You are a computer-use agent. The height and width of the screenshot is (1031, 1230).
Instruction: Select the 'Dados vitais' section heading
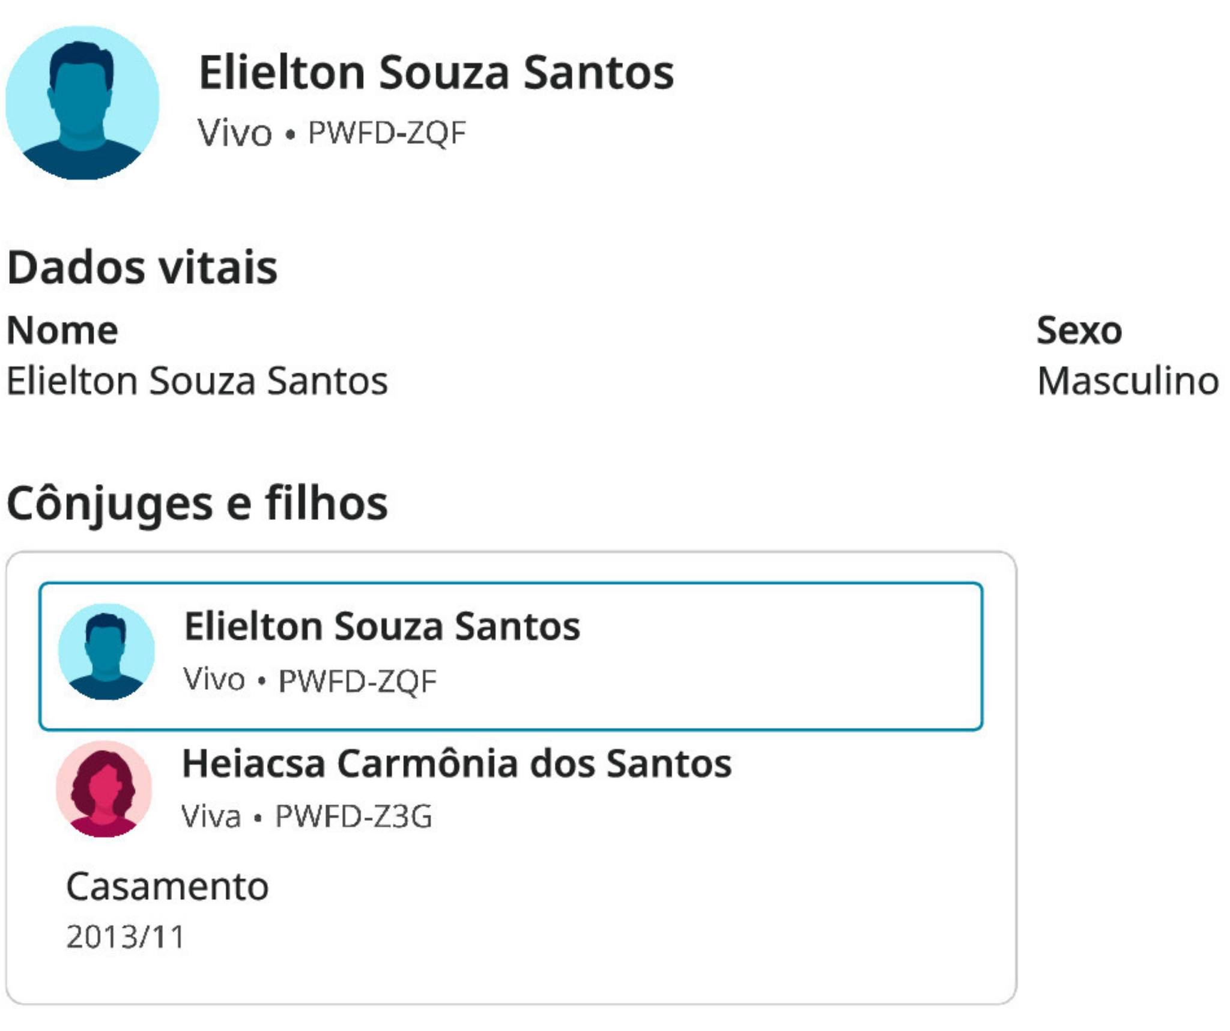click(142, 267)
